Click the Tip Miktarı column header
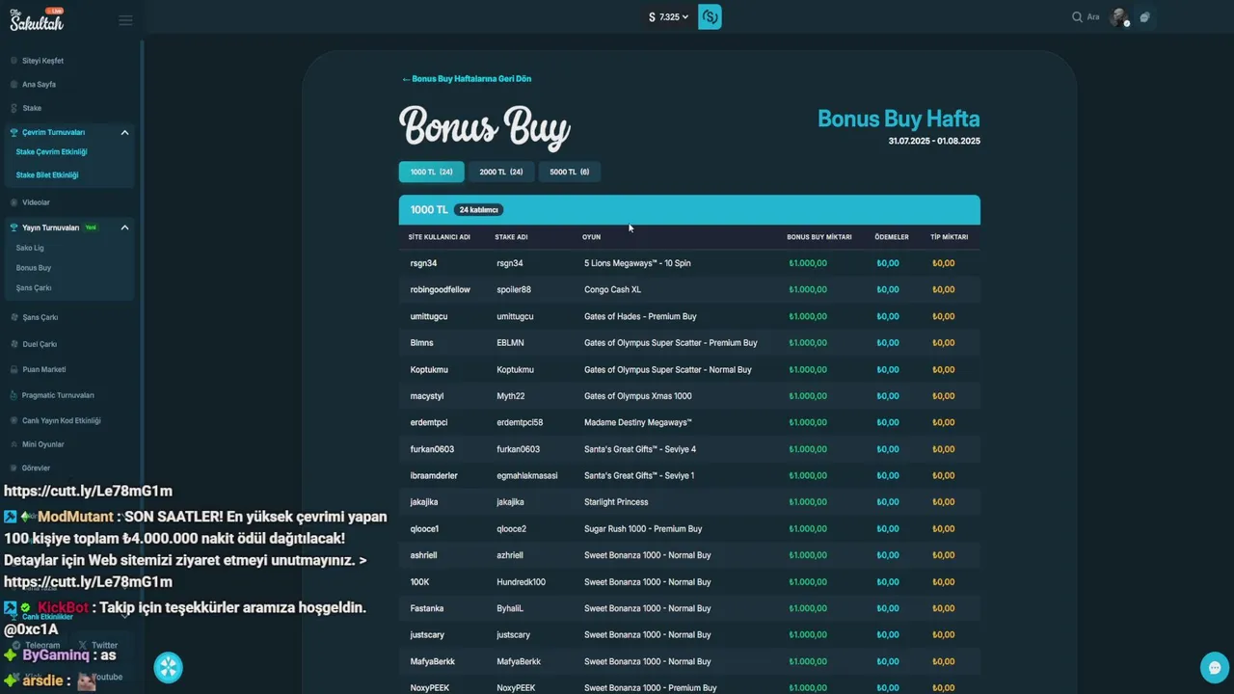The height and width of the screenshot is (694, 1234). pos(950,237)
